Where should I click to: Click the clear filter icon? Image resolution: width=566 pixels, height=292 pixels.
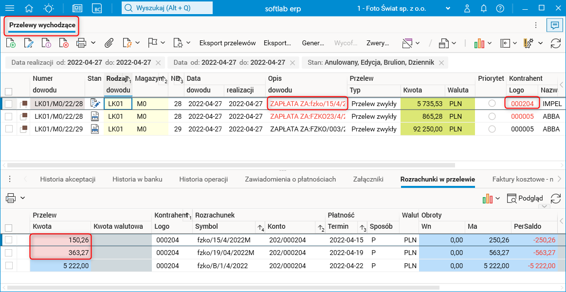tap(407, 43)
